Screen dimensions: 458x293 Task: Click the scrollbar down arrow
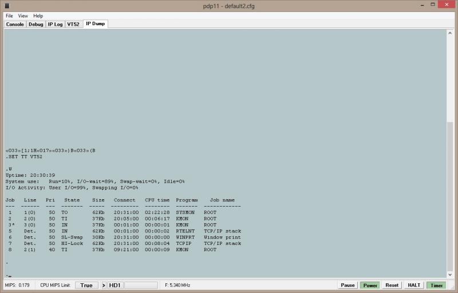(449, 275)
